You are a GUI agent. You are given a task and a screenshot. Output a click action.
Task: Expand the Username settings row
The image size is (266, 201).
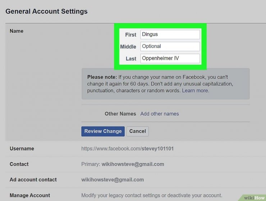pos(22,149)
